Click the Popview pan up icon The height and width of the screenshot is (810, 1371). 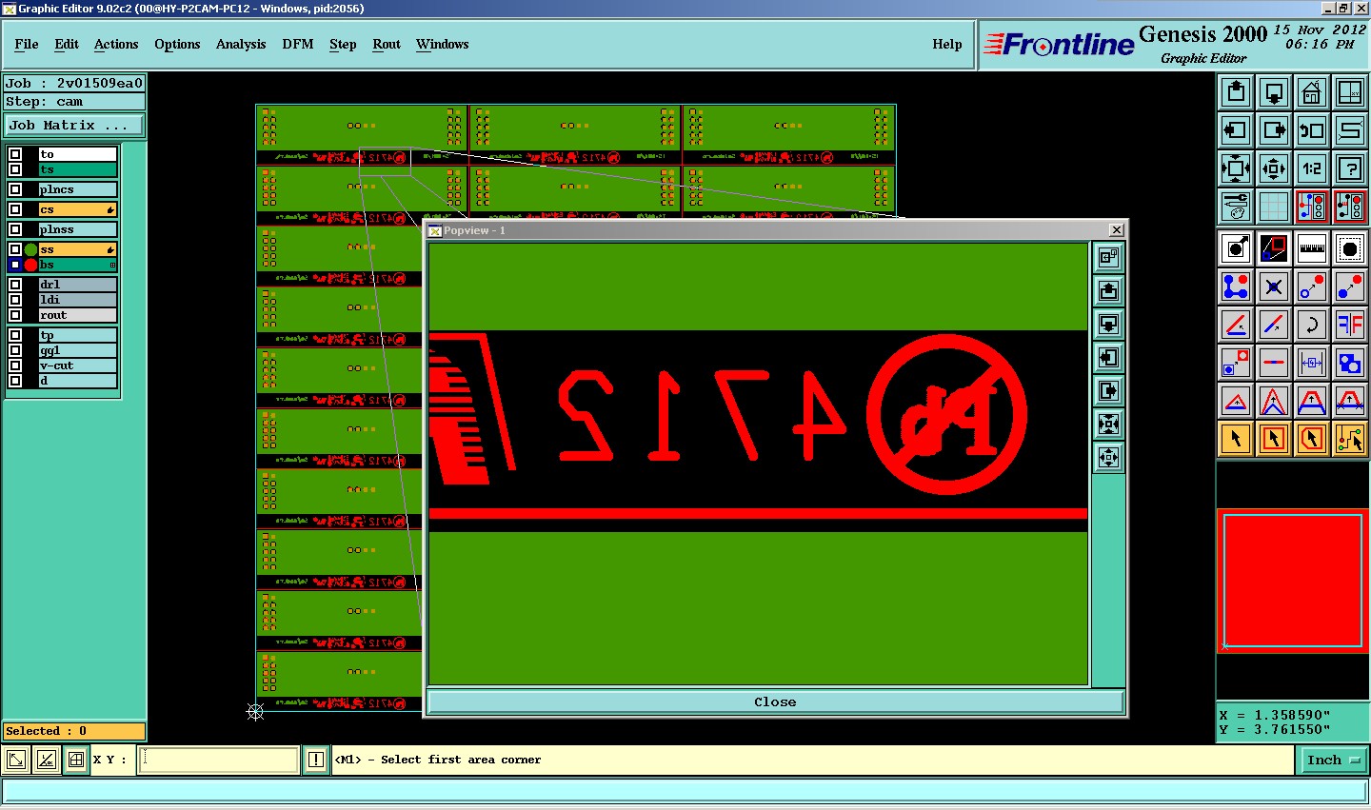click(x=1108, y=290)
